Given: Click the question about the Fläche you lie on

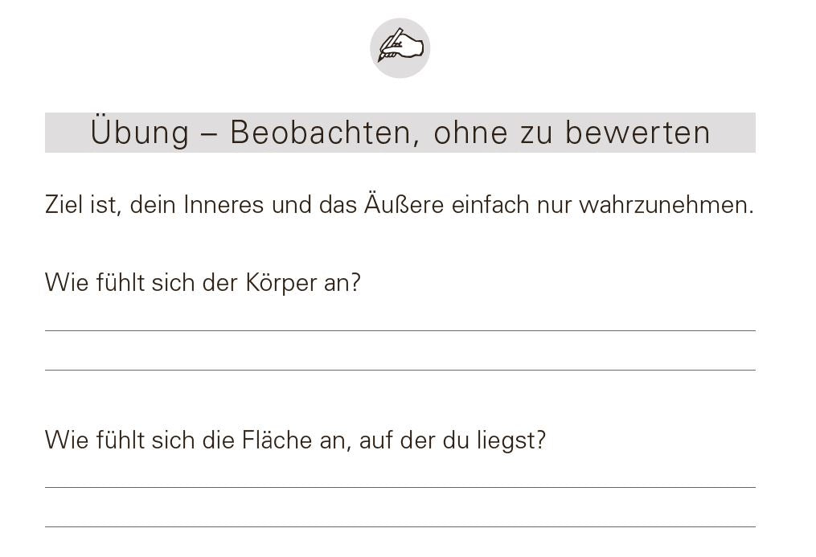Looking at the screenshot, I should click(295, 440).
